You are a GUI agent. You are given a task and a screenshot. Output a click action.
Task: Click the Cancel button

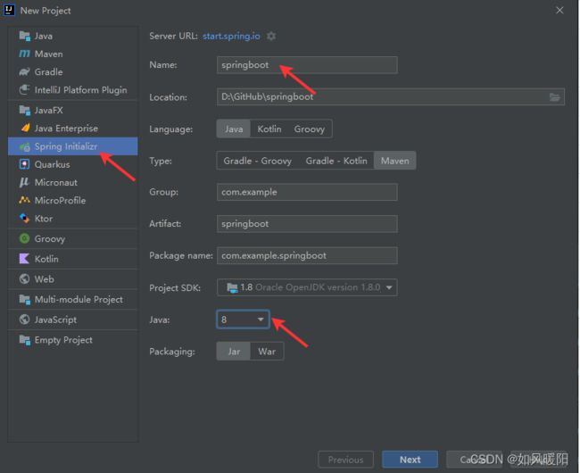click(x=474, y=460)
